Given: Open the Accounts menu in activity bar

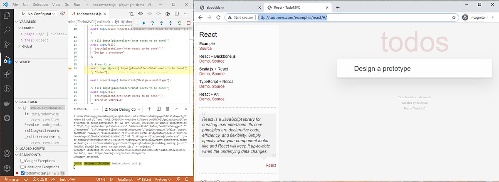Looking at the screenshot, I should click(7, 154).
